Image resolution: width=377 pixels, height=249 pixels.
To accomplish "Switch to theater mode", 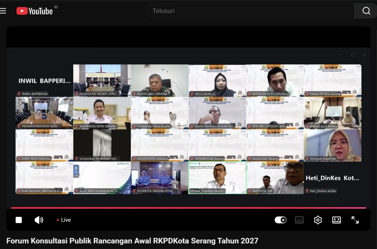I will 336,220.
